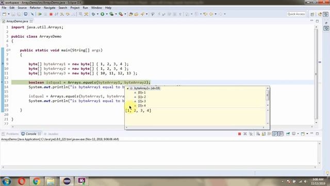Viewport: 330px width, 186px height.
Task: Click the Forward navigation arrow icon
Action: (x=220, y=14)
